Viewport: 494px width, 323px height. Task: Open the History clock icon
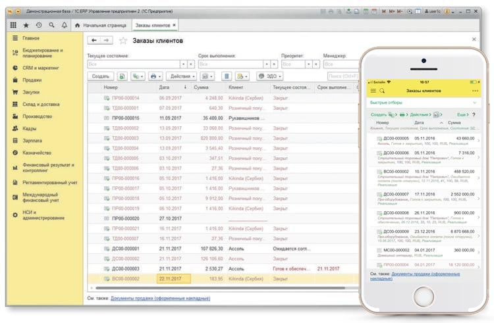(39, 25)
